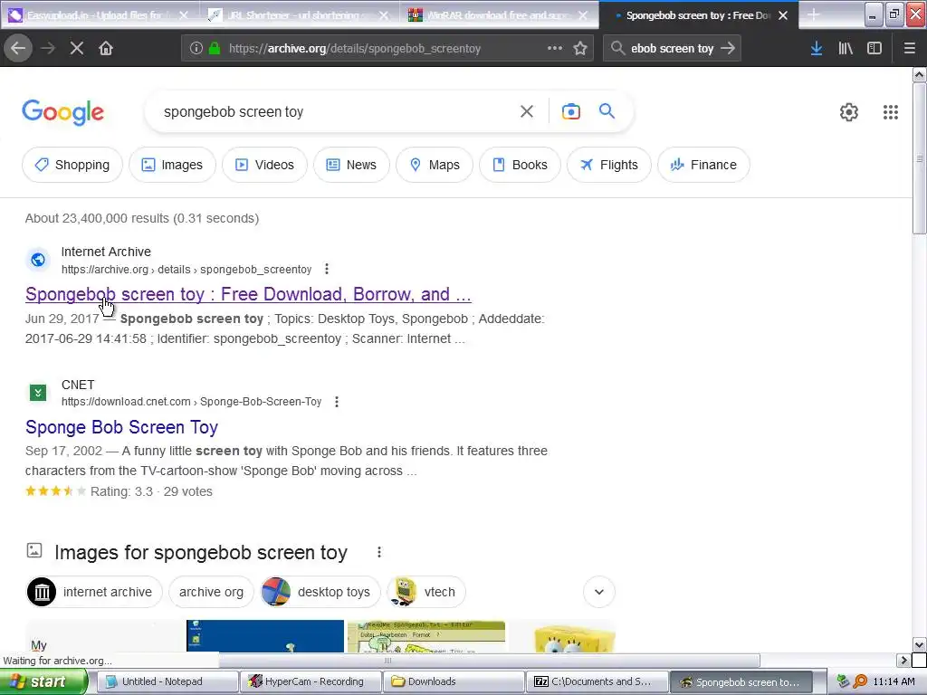Click the Google logo

(x=63, y=112)
